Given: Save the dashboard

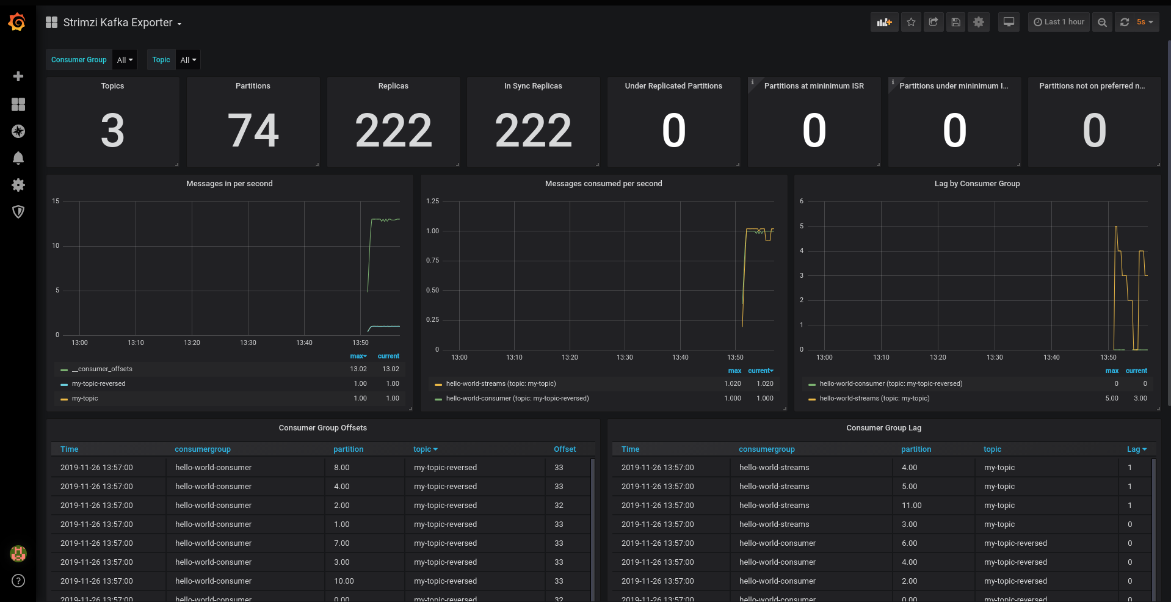Looking at the screenshot, I should pyautogui.click(x=955, y=21).
